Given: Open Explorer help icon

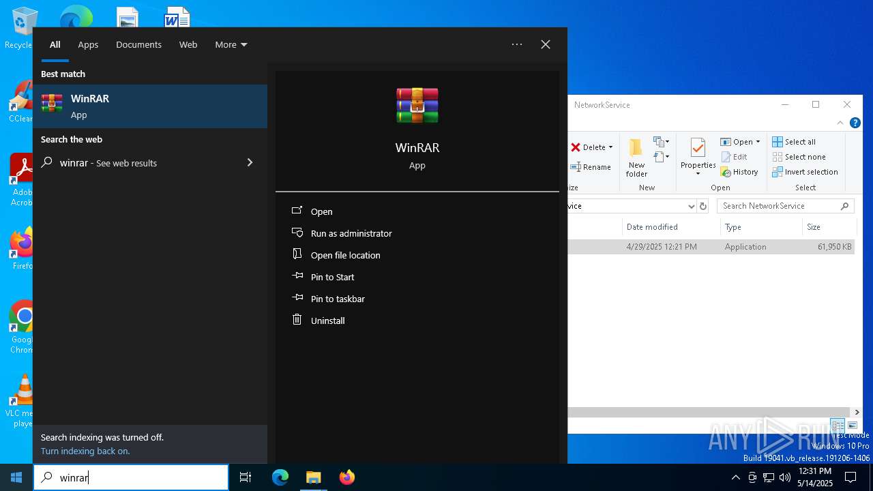Looking at the screenshot, I should pos(855,123).
